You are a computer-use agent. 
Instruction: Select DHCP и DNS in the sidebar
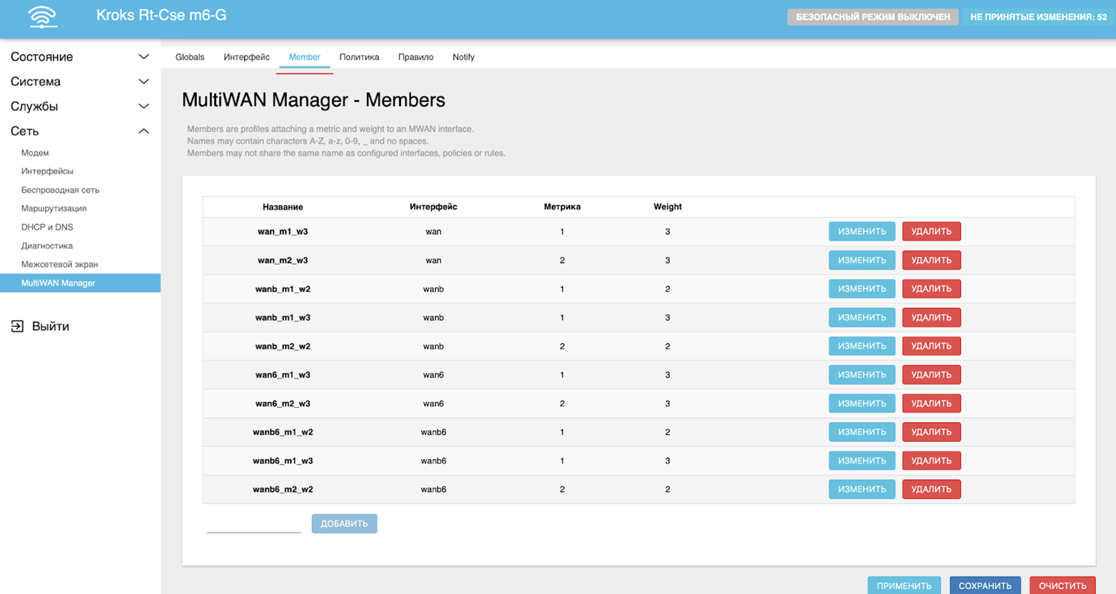[47, 227]
